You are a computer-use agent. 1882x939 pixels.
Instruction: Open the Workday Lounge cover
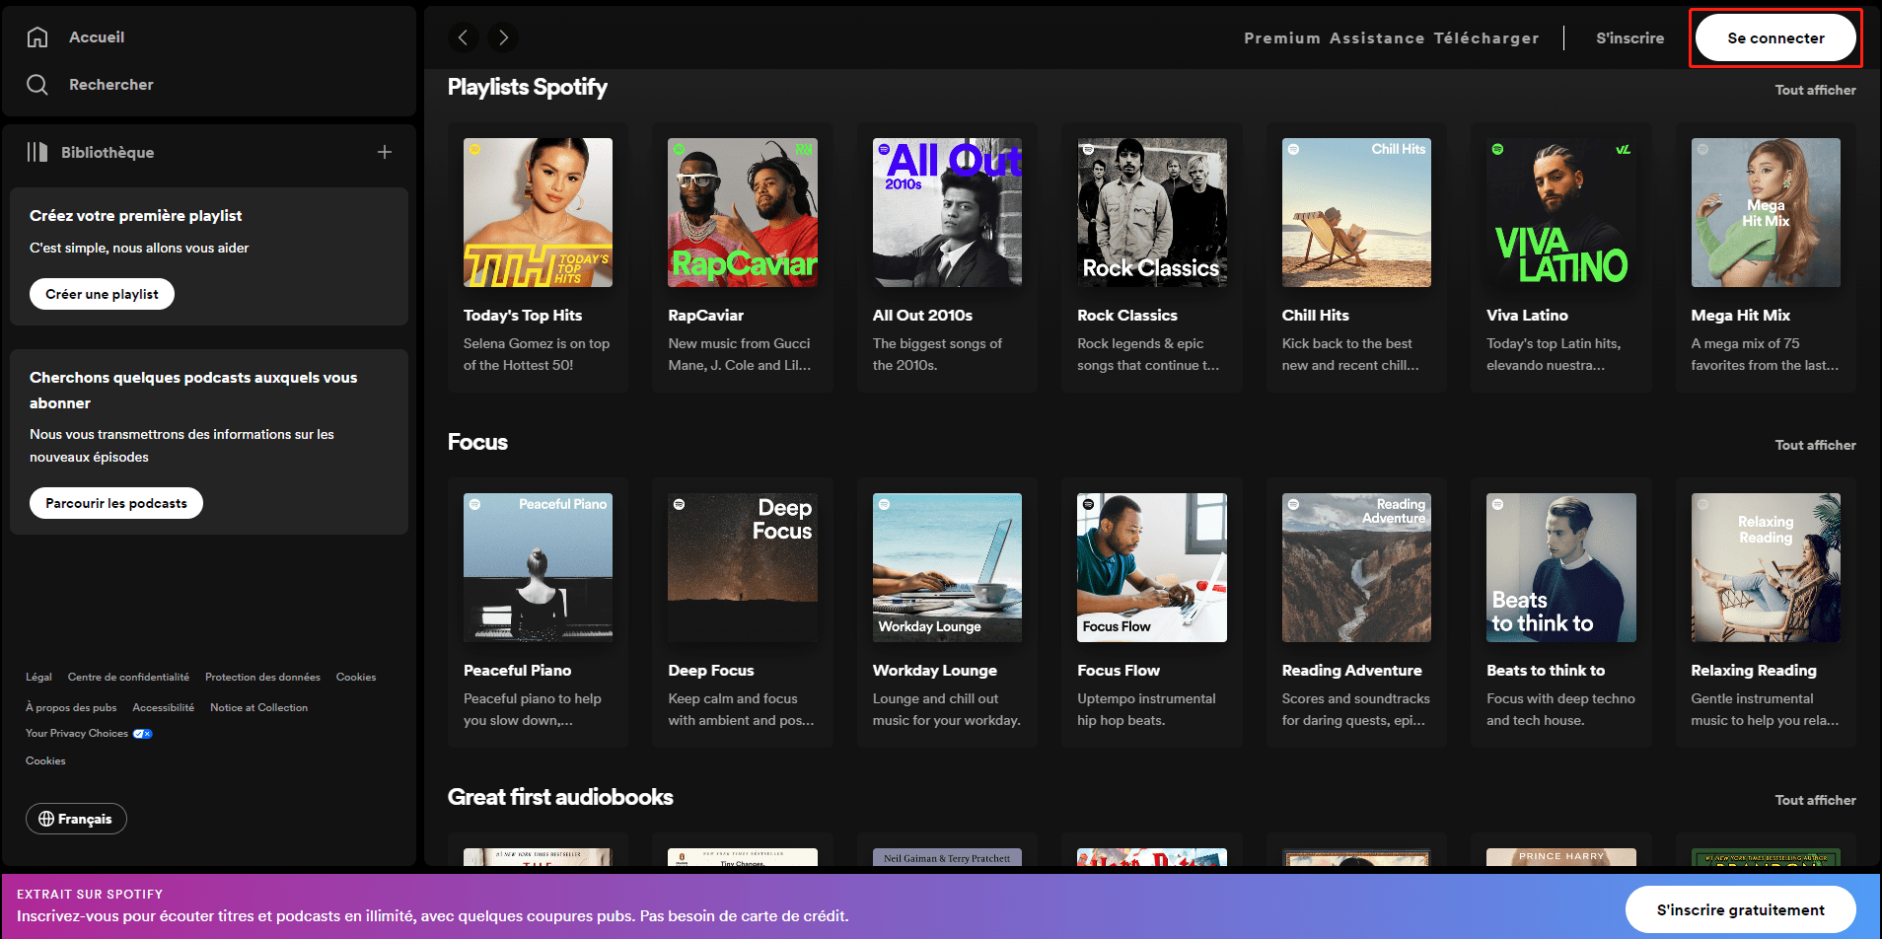[x=947, y=567]
